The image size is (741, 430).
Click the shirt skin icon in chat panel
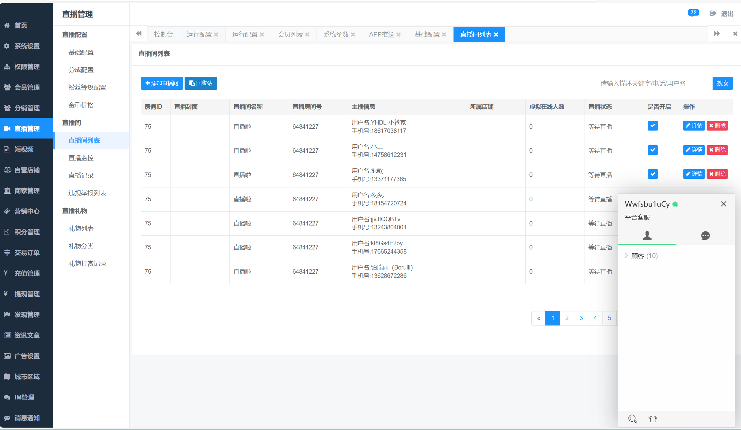653,419
